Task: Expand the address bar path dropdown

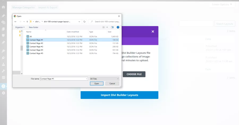Action: [x=79, y=22]
